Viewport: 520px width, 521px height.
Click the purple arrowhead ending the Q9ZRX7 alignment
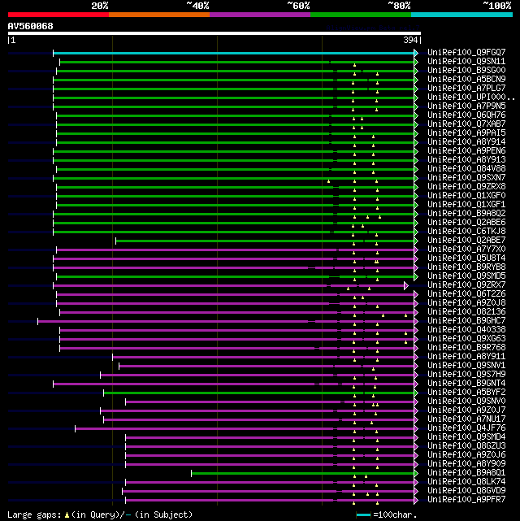pyautogui.click(x=405, y=285)
